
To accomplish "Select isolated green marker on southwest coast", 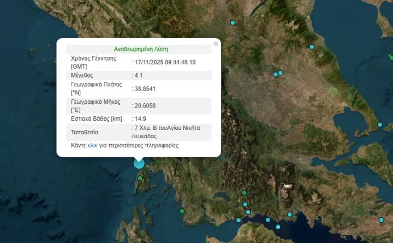I will 182,211.
